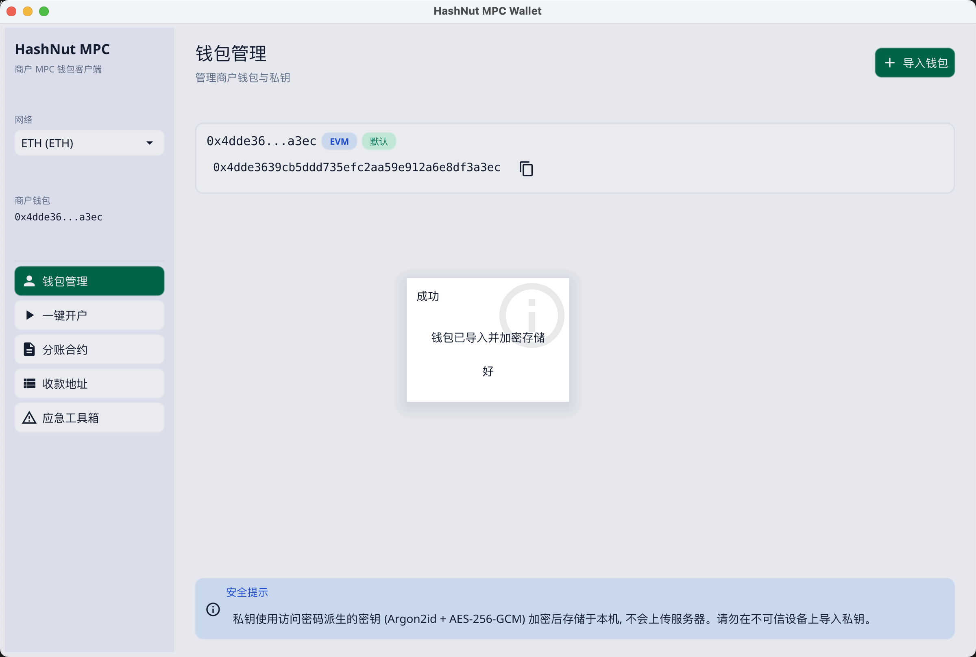The width and height of the screenshot is (976, 657).
Task: Open the ETH (ETH) network dropdown
Action: coord(89,143)
